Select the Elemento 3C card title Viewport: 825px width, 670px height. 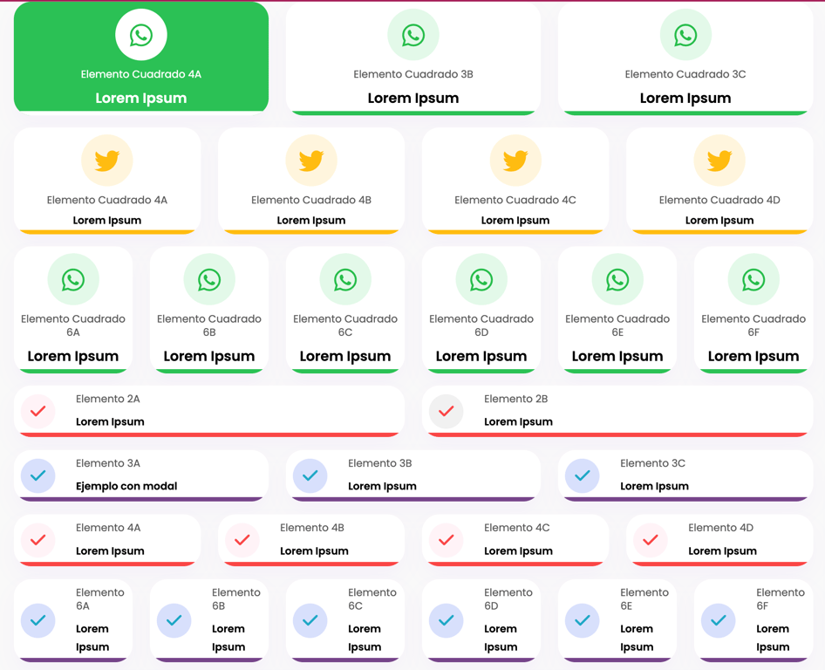tap(652, 463)
